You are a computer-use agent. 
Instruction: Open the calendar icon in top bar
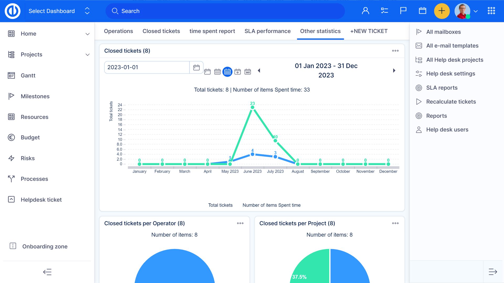[x=422, y=11]
